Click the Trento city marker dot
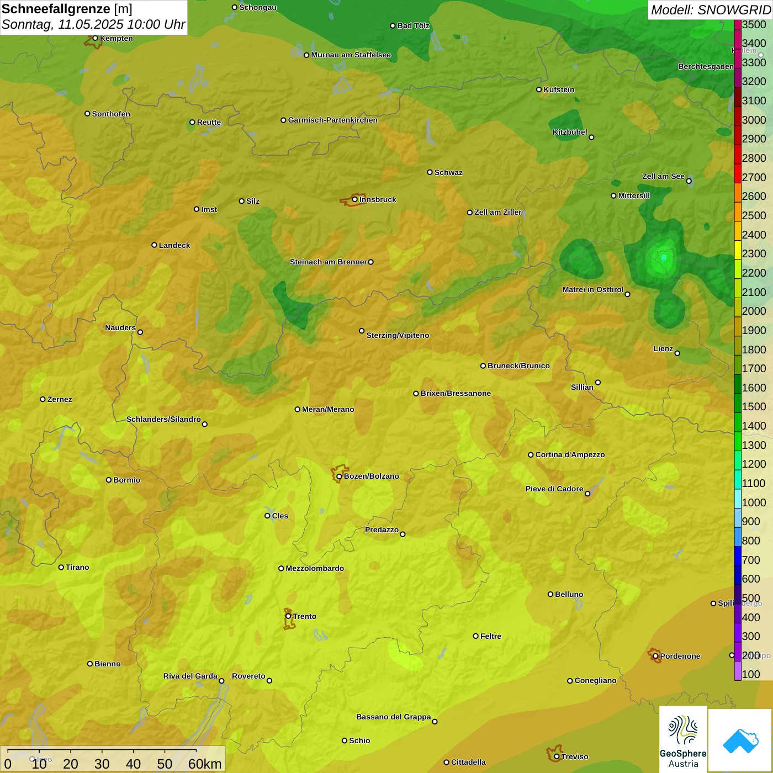This screenshot has width=773, height=773. click(x=288, y=616)
